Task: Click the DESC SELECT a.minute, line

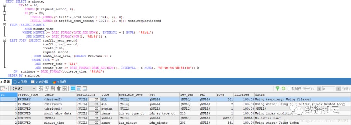Action: (x=25, y=2)
